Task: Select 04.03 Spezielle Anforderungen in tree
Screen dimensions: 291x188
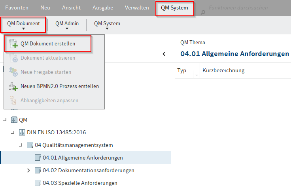Action: (x=80, y=183)
